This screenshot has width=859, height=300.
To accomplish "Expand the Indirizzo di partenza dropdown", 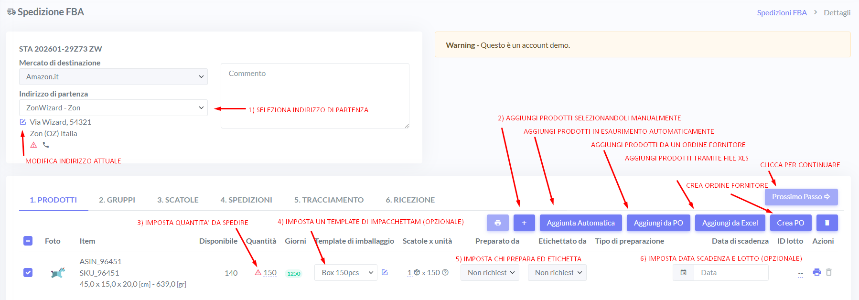I will 113,108.
